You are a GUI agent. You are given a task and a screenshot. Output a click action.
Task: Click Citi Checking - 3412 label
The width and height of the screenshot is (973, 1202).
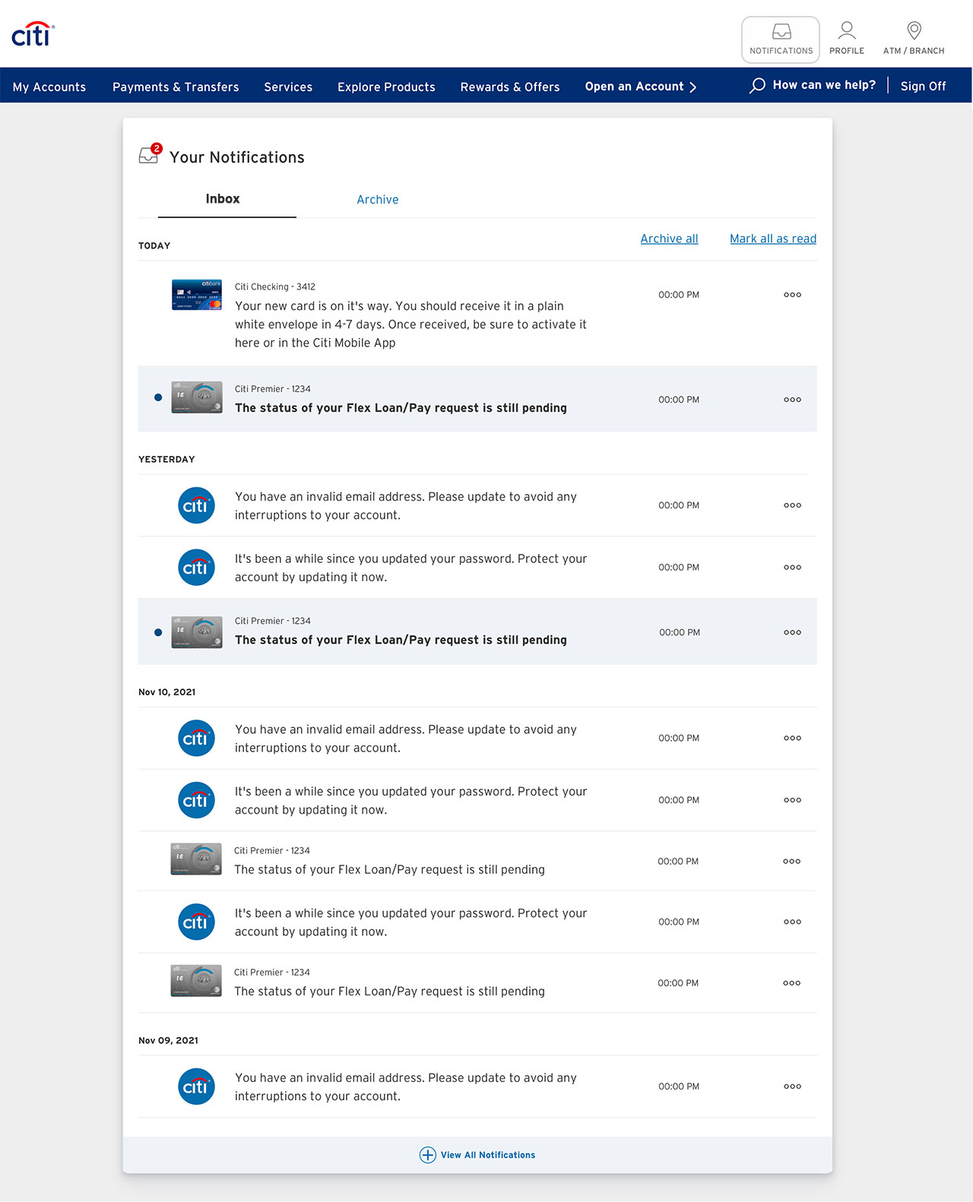click(275, 286)
